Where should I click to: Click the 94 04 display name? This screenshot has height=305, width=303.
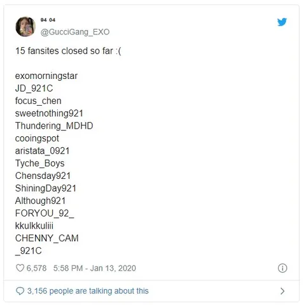(x=48, y=20)
